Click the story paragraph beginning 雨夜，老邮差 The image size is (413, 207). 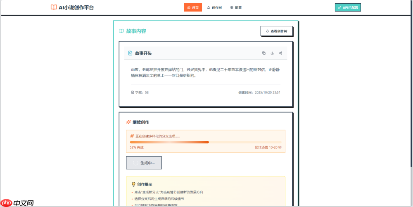click(205, 73)
